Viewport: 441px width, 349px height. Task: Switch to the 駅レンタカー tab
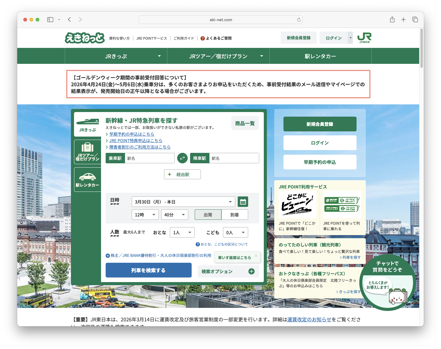(320, 56)
